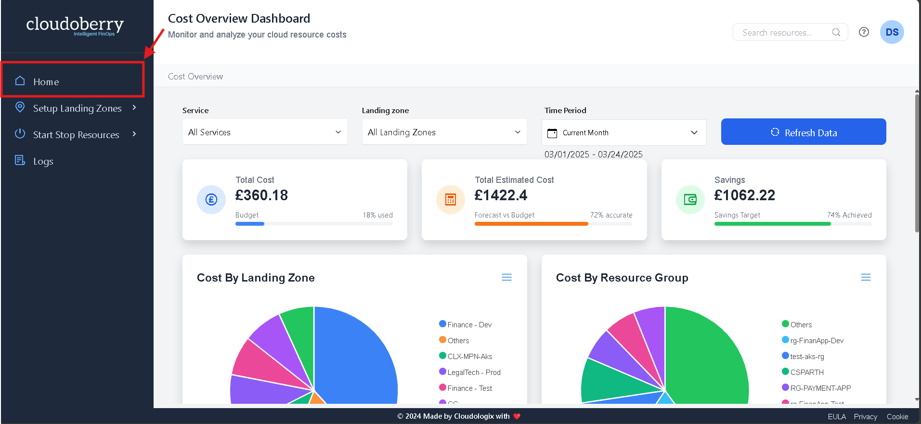Click the Start Stop Resources power icon
921x424 pixels.
pos(20,133)
